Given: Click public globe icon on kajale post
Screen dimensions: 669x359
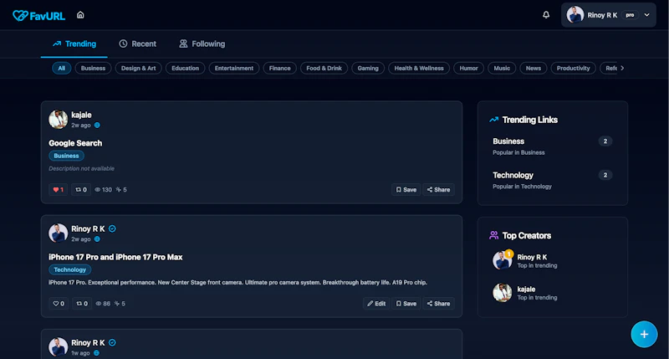Looking at the screenshot, I should pos(97,126).
